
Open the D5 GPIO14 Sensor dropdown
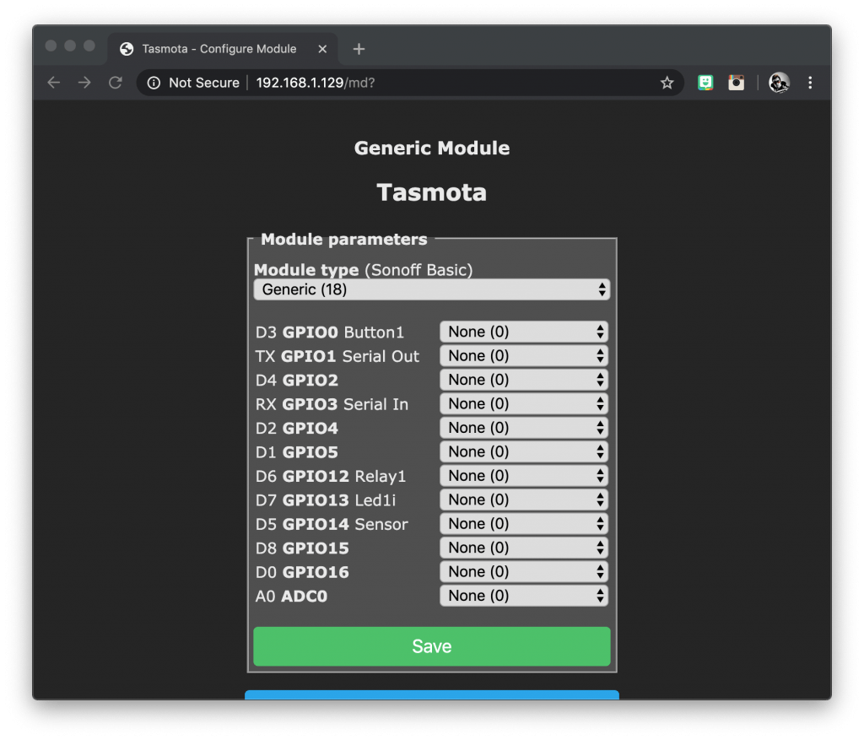pos(523,523)
